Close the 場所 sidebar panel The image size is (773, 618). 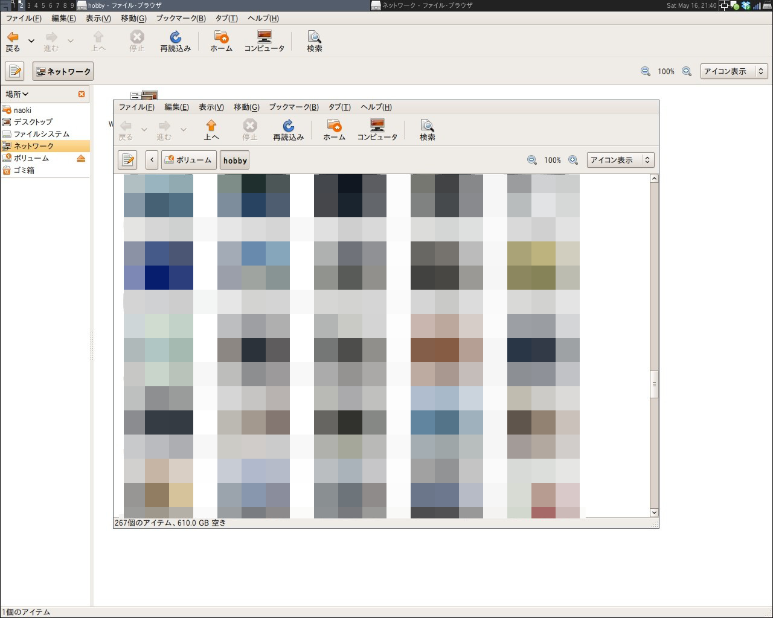(x=82, y=94)
